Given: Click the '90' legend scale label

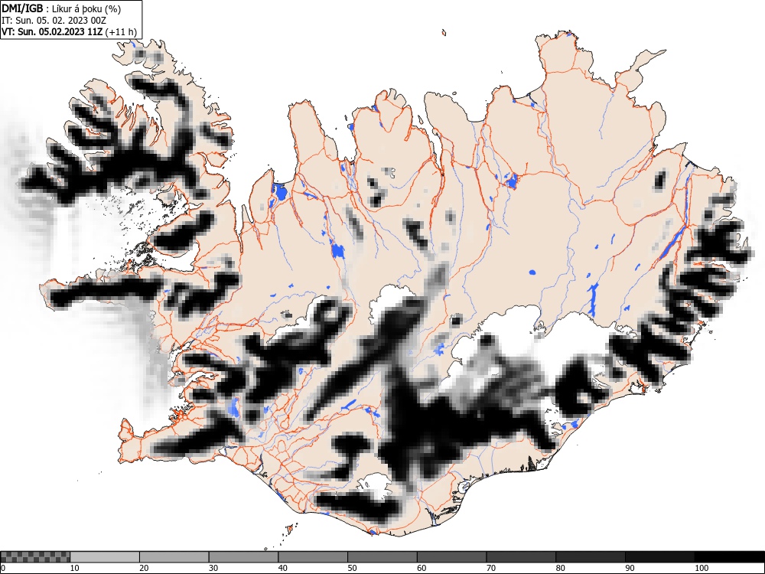Looking at the screenshot, I should 630,568.
